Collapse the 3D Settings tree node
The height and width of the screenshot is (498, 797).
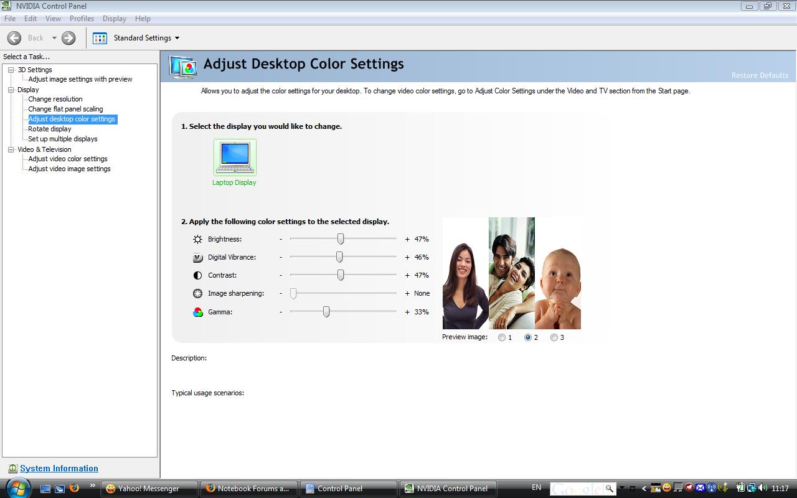click(11, 70)
